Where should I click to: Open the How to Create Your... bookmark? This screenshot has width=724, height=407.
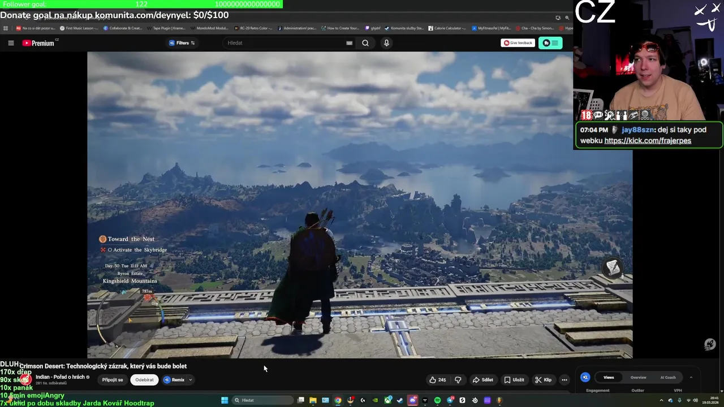click(340, 28)
